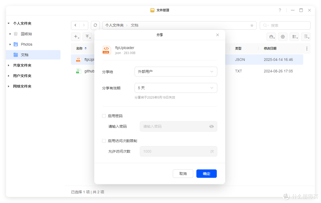This screenshot has width=321, height=203.
Task: Click the github TXT file icon in list
Action: [78, 71]
